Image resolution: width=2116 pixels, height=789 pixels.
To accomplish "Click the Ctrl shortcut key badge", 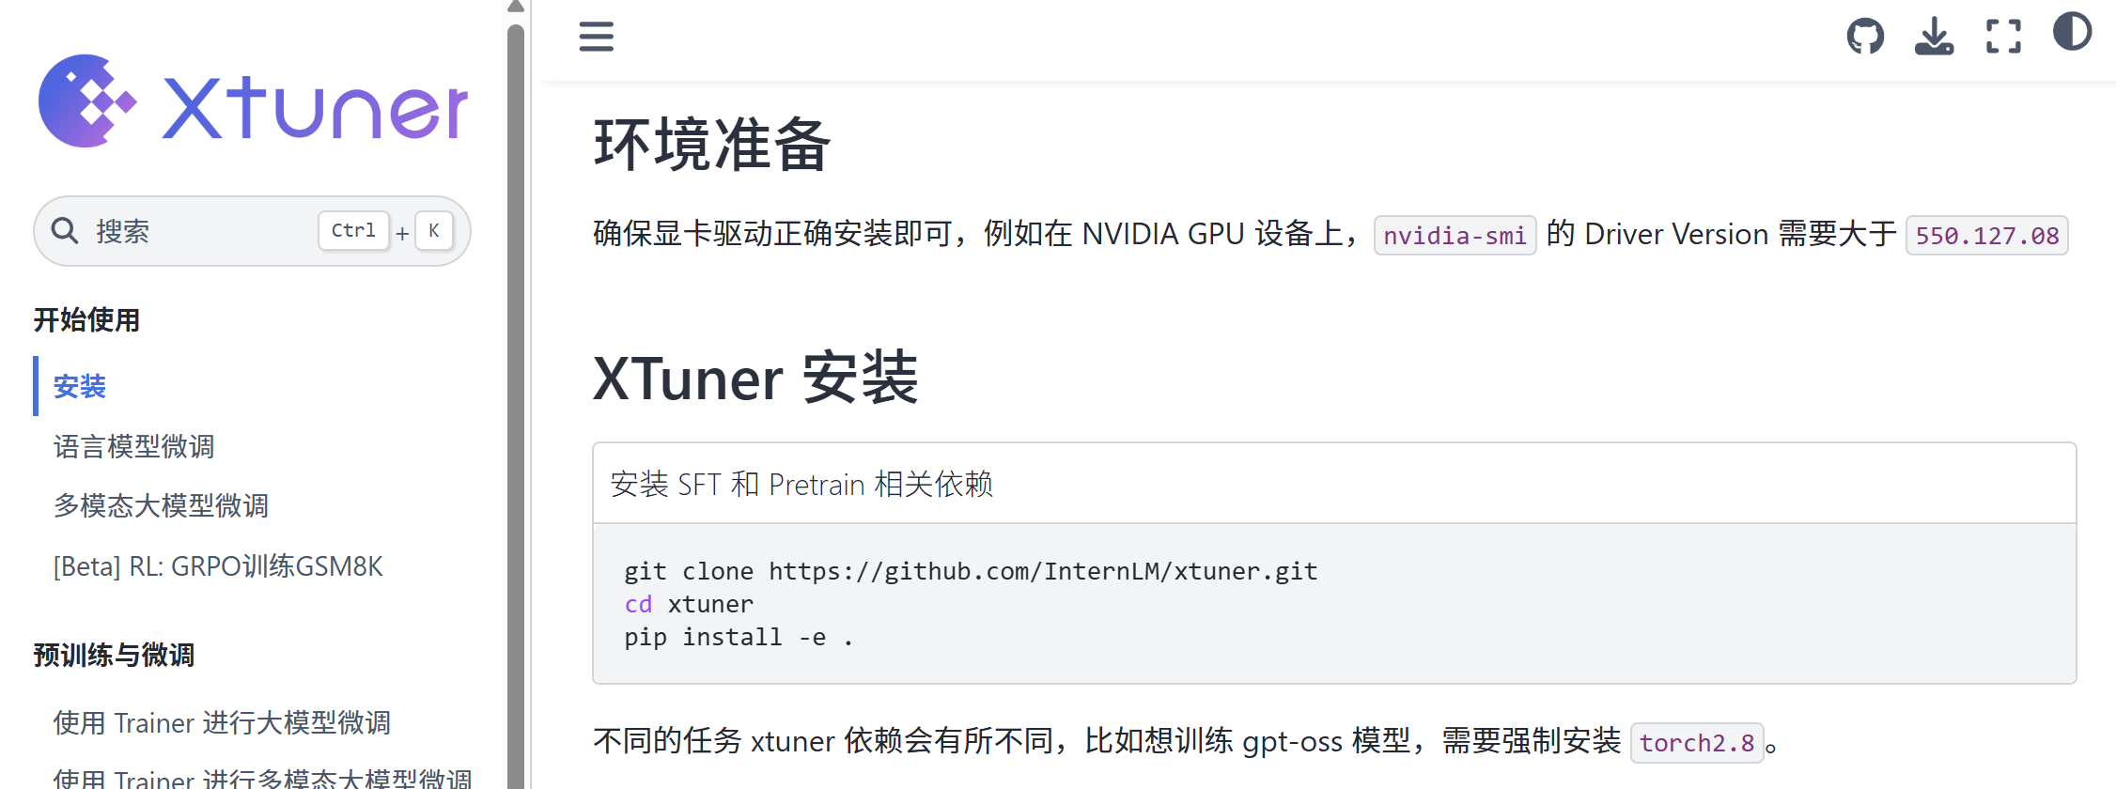I will pyautogui.click(x=353, y=231).
